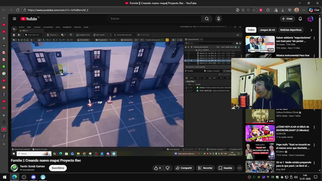Open Esquematizador settings gear
This screenshot has height=181, width=322.
tap(240, 43)
